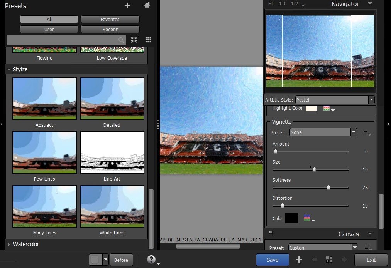Viewport: 391px width, 268px height.
Task: Click the Exit button
Action: click(371, 260)
